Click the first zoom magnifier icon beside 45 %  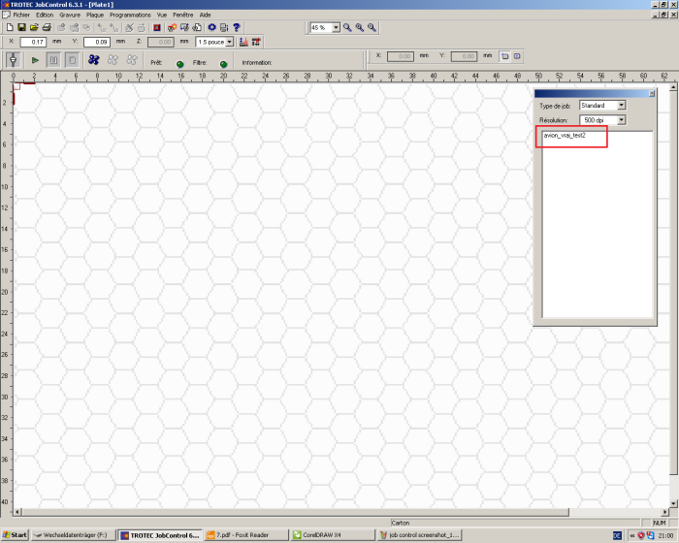coord(347,27)
